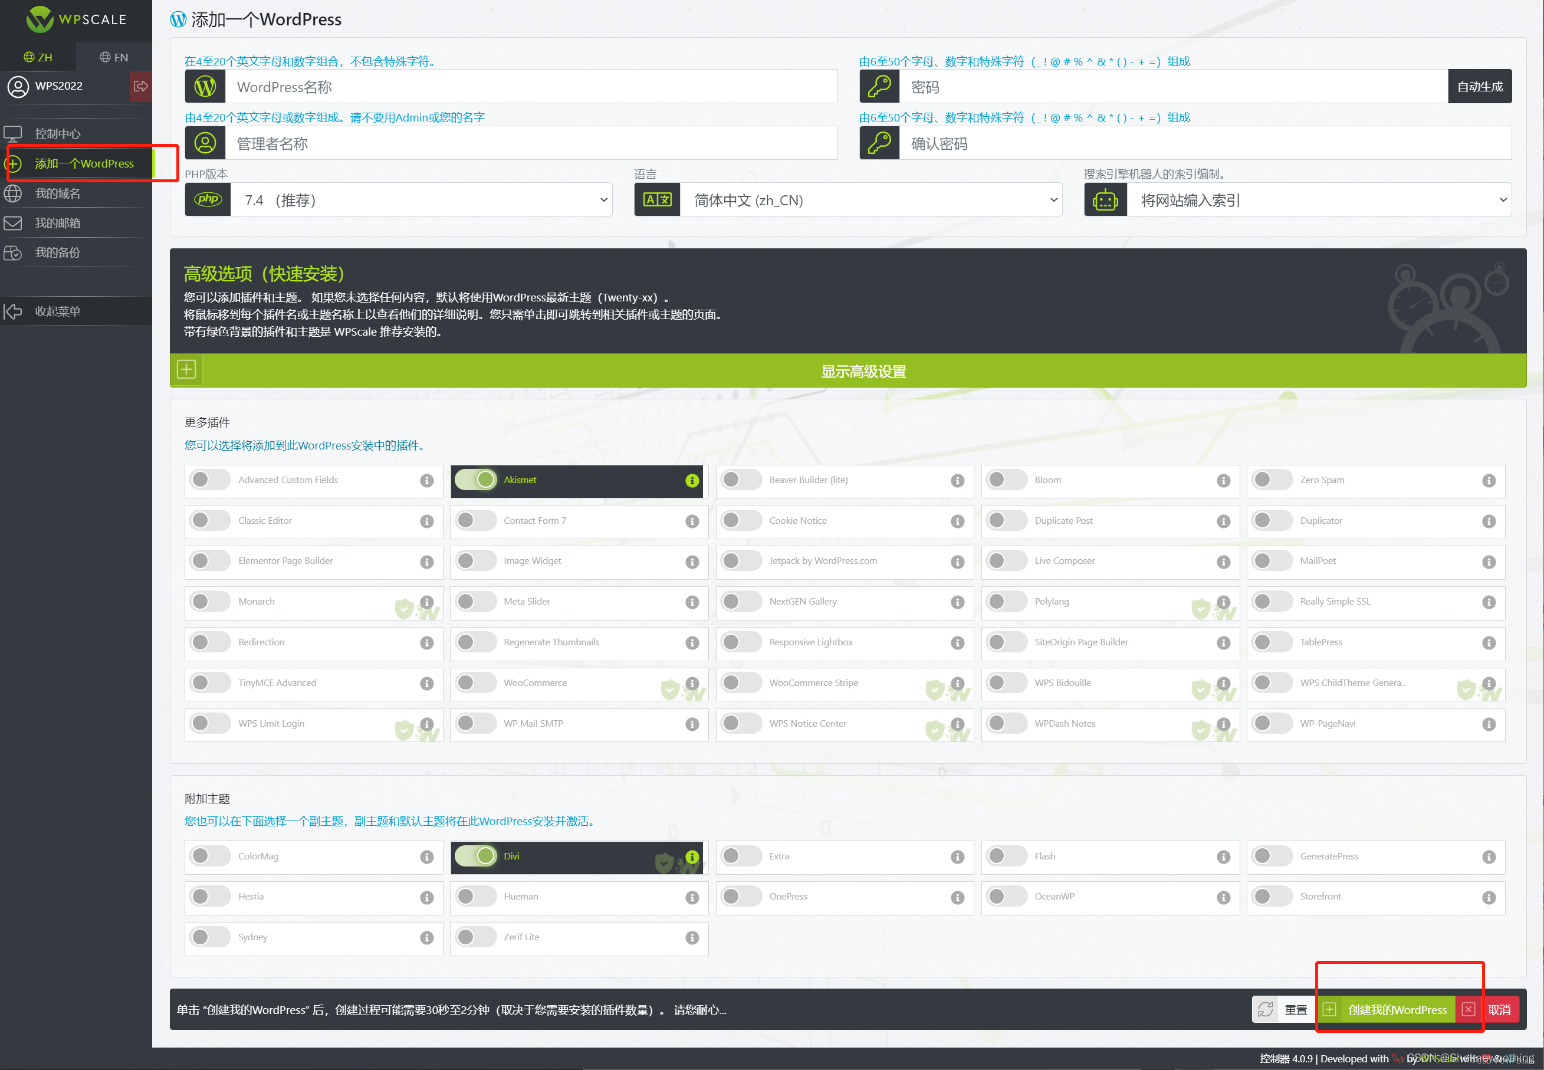The height and width of the screenshot is (1070, 1544).
Task: Expand the 显示高级设置 section
Action: [849, 371]
